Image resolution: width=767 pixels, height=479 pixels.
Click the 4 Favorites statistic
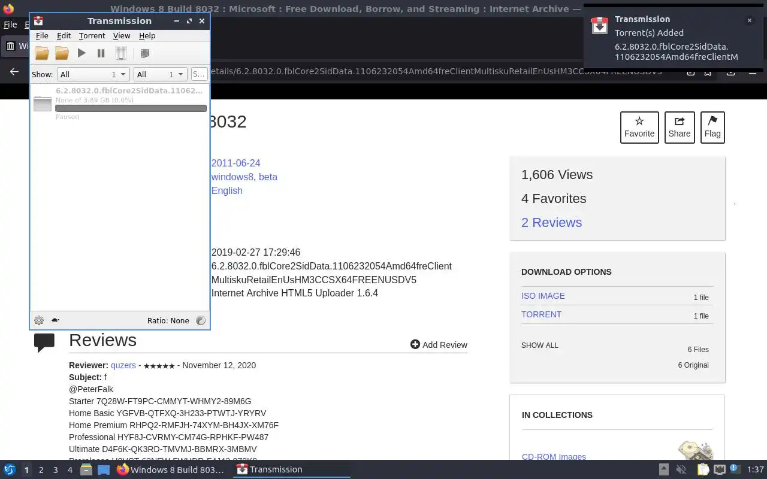click(554, 198)
